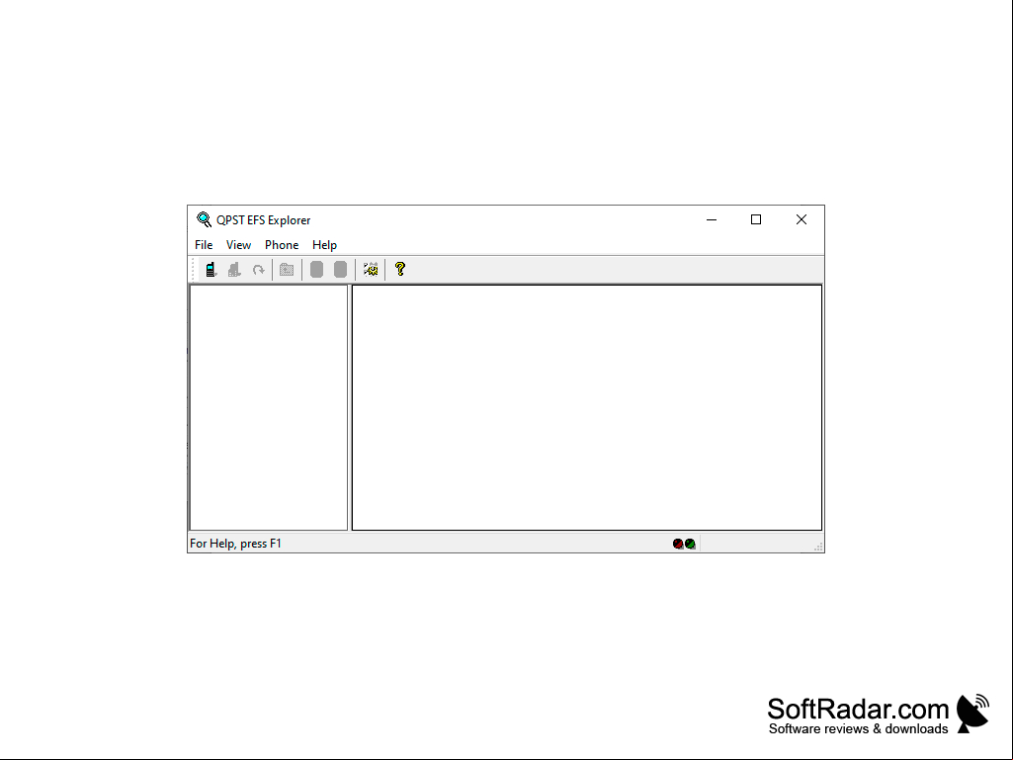Screen dimensions: 1013x760
Task: Click the select phone toolbar icon
Action: click(211, 270)
